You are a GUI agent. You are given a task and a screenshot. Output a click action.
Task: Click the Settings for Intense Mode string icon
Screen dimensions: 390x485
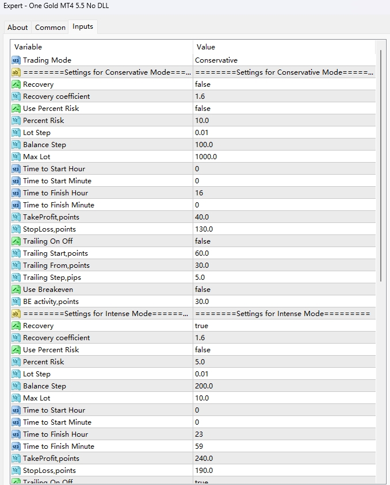(16, 314)
